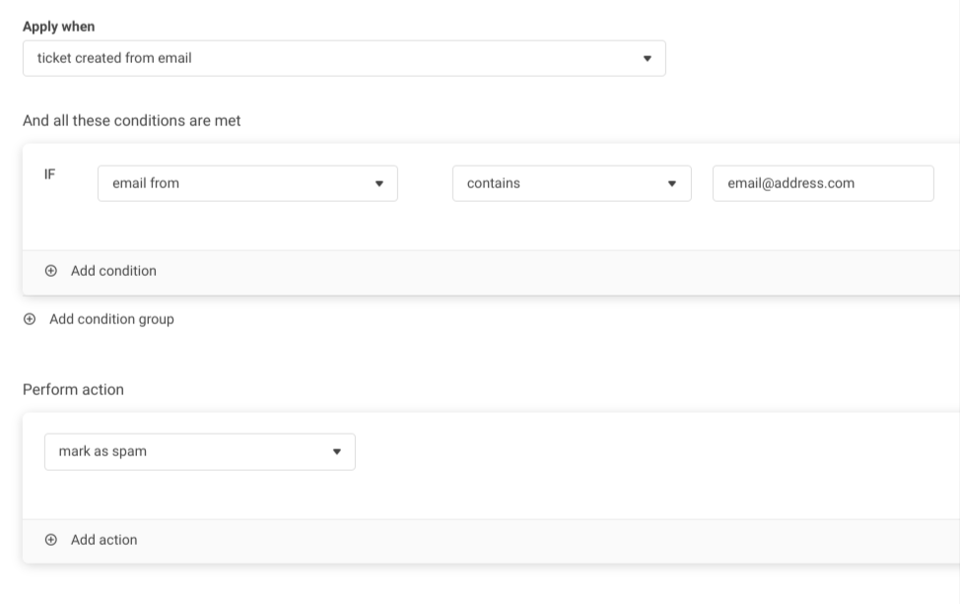
Task: Open the 'mark as spam' action dropdown
Action: pos(199,452)
